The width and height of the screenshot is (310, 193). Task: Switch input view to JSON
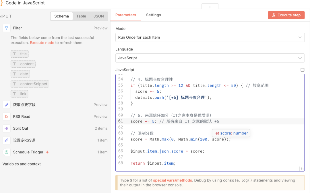(x=98, y=16)
